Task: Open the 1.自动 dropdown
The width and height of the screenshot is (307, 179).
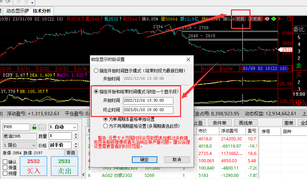Action: tap(63, 127)
